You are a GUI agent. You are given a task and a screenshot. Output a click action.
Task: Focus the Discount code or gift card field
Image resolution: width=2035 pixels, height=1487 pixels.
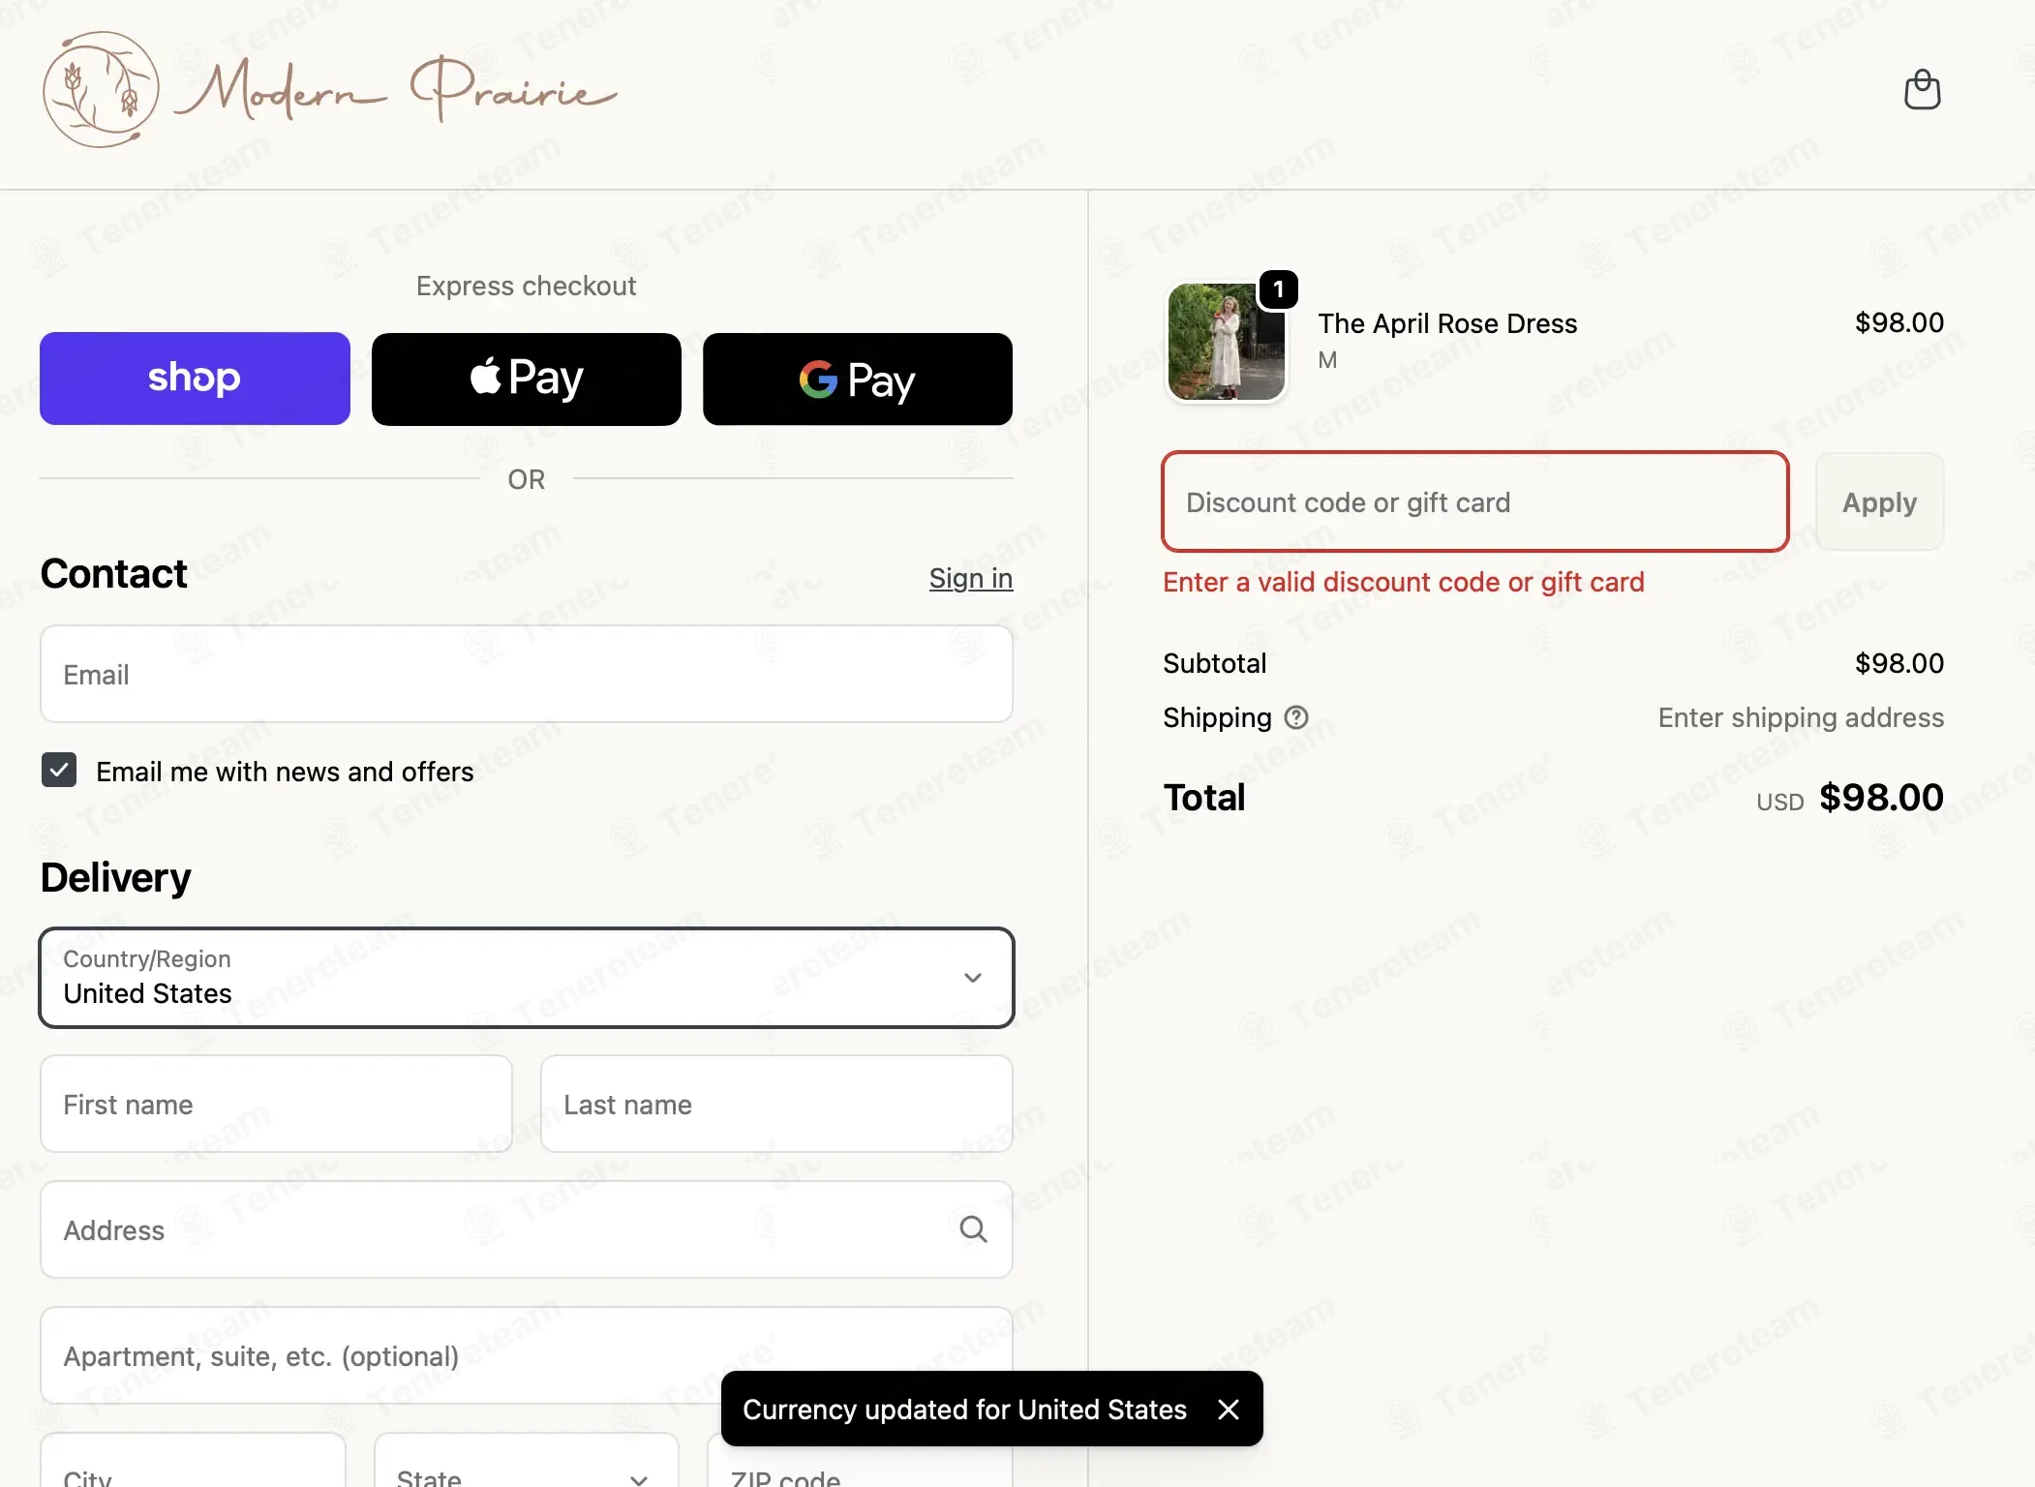point(1475,502)
